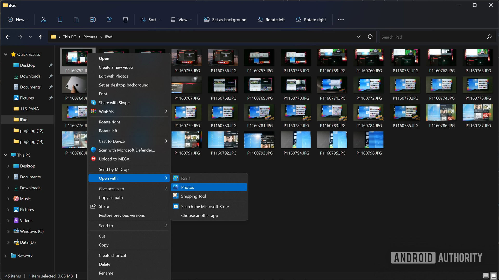
Task: Switch to details view toggle
Action: click(x=485, y=276)
